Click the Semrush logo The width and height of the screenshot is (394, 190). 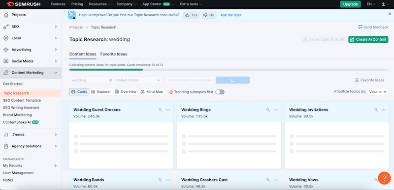pyautogui.click(x=23, y=4)
